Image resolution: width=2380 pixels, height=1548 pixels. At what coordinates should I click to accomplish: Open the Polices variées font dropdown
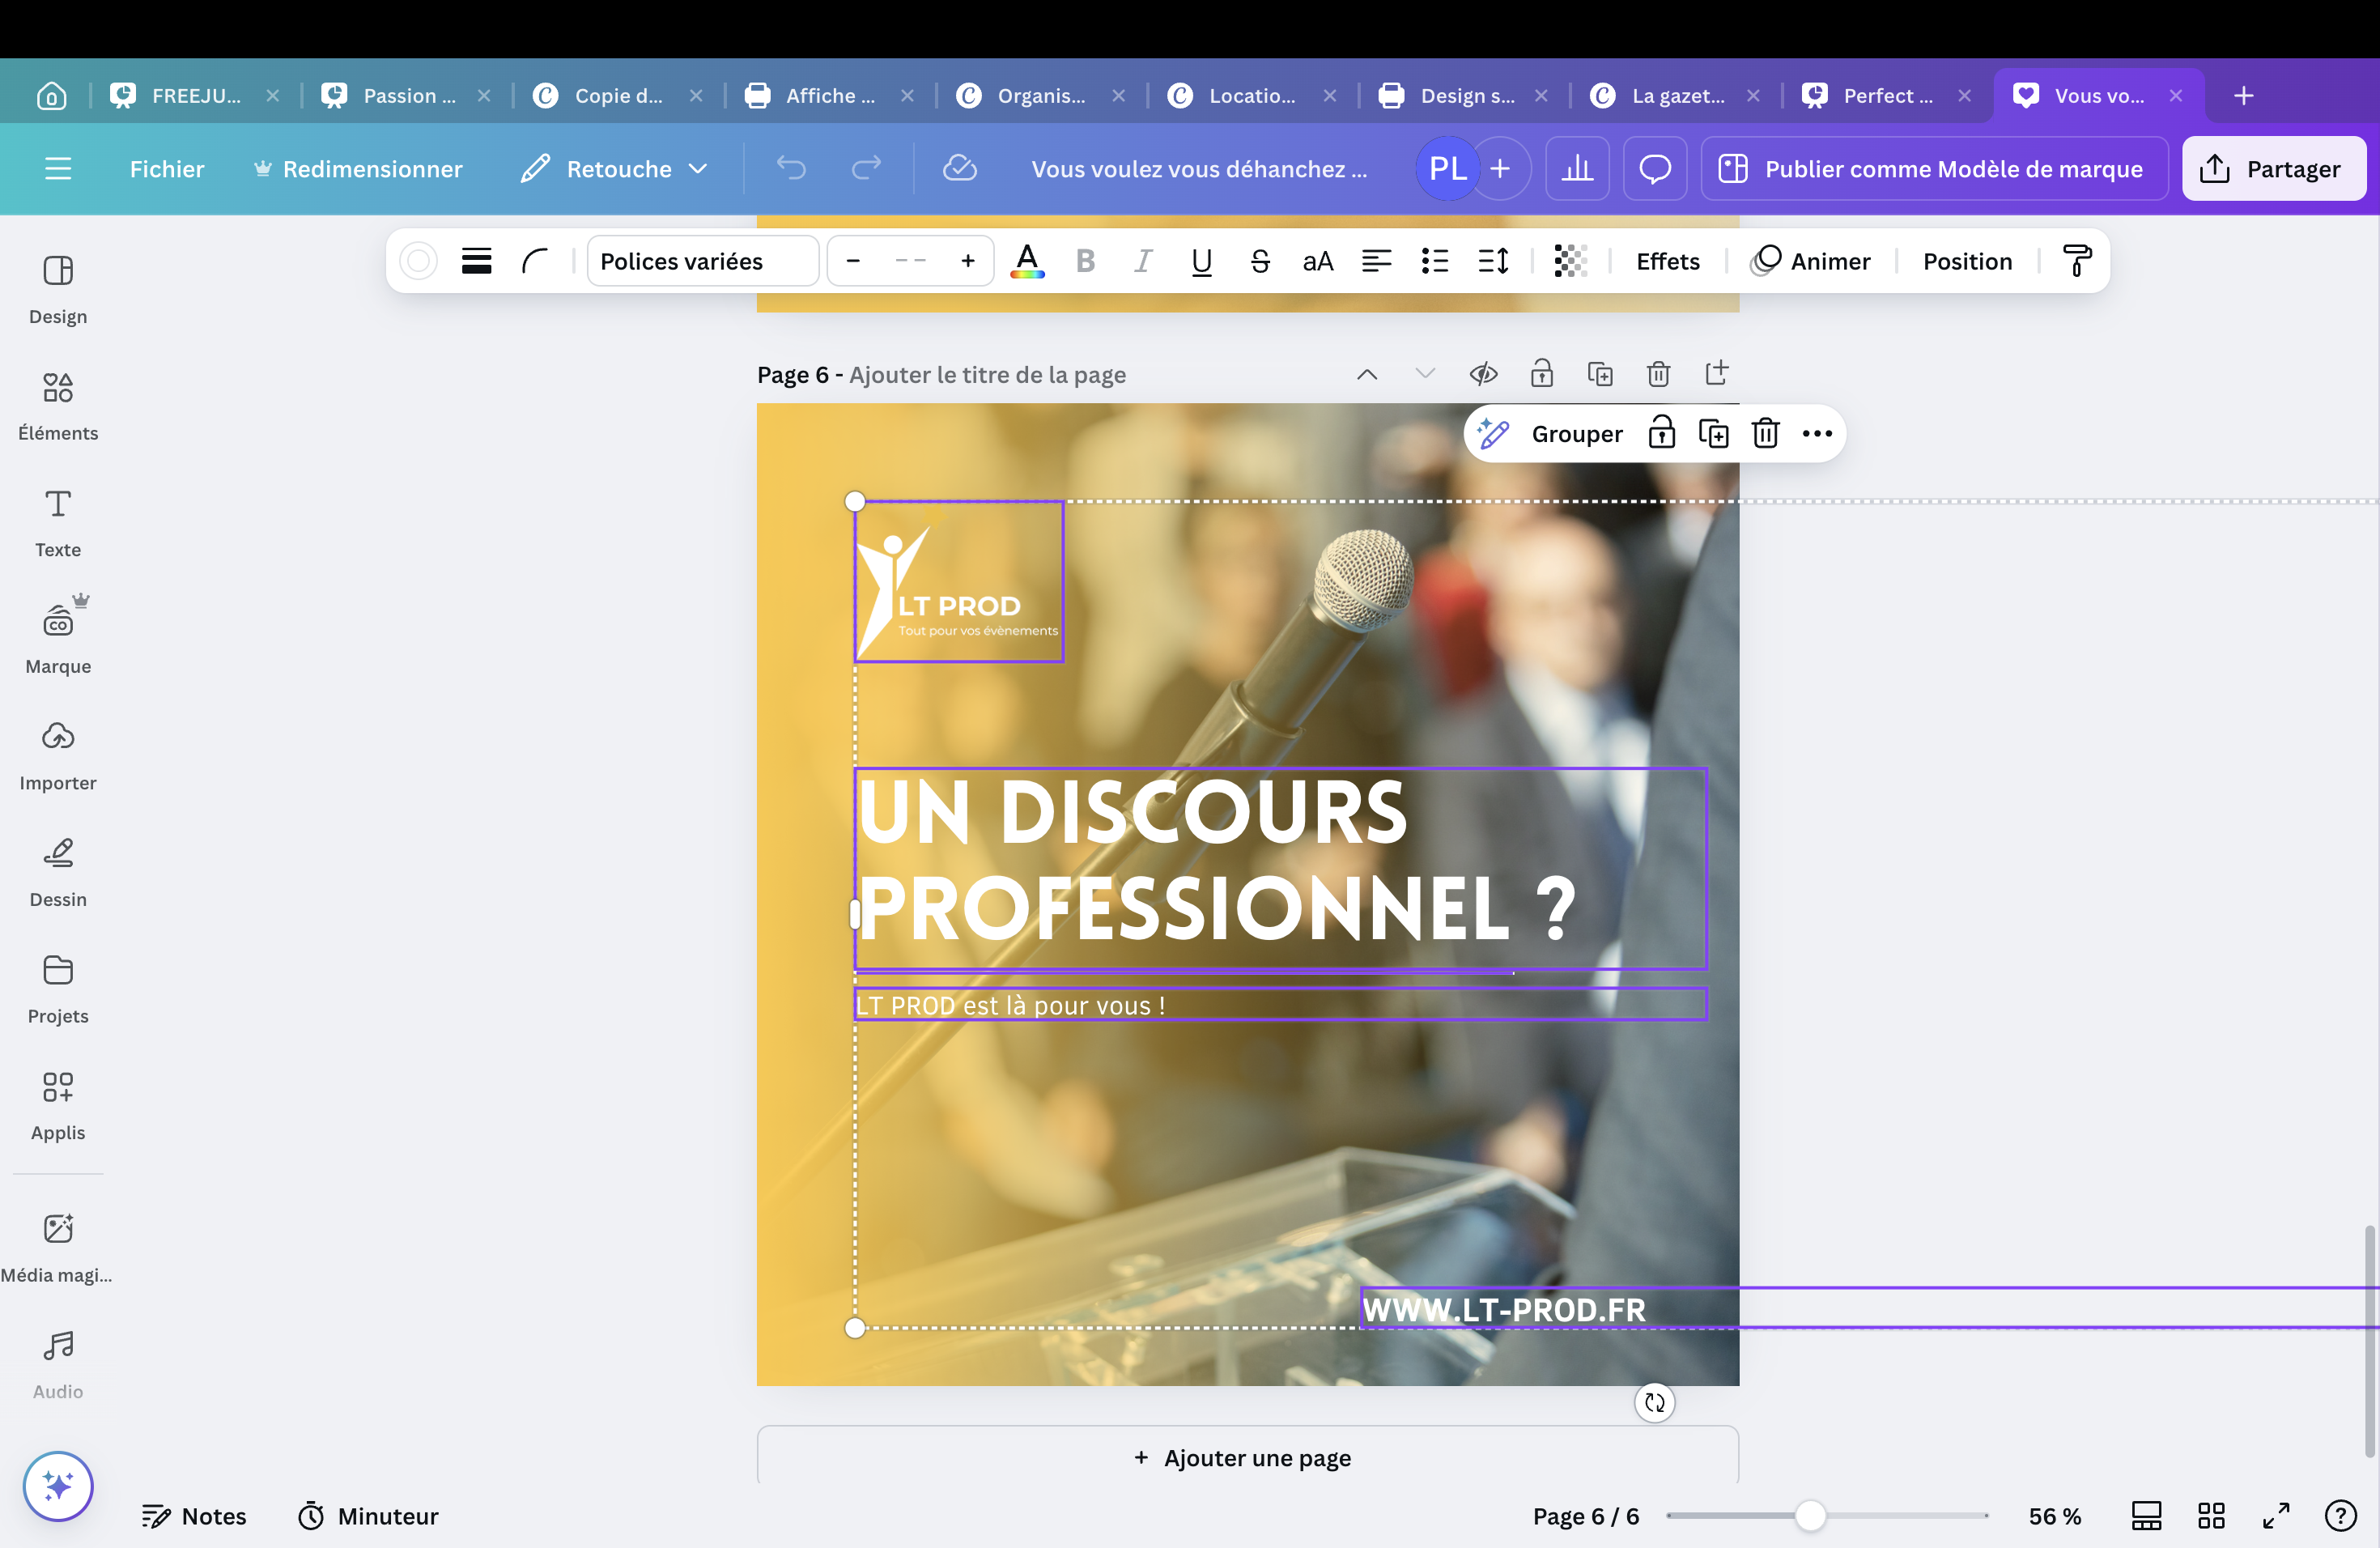tap(702, 261)
